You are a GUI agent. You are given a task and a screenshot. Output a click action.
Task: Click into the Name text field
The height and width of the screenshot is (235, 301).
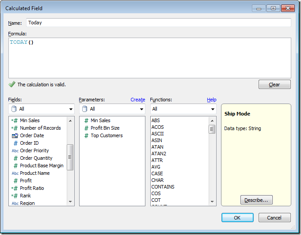[158, 23]
